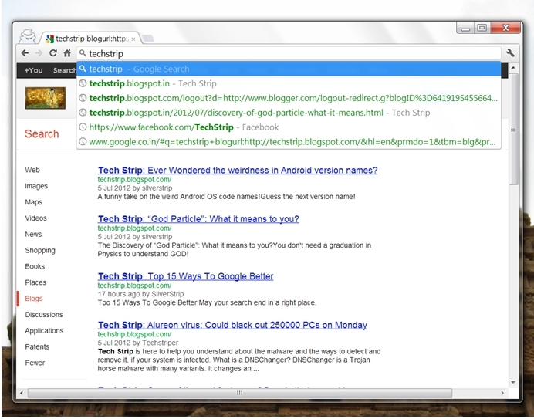Click history icon beside facebook.com/TechStrip suggestion
The image size is (534, 419).
[83, 127]
